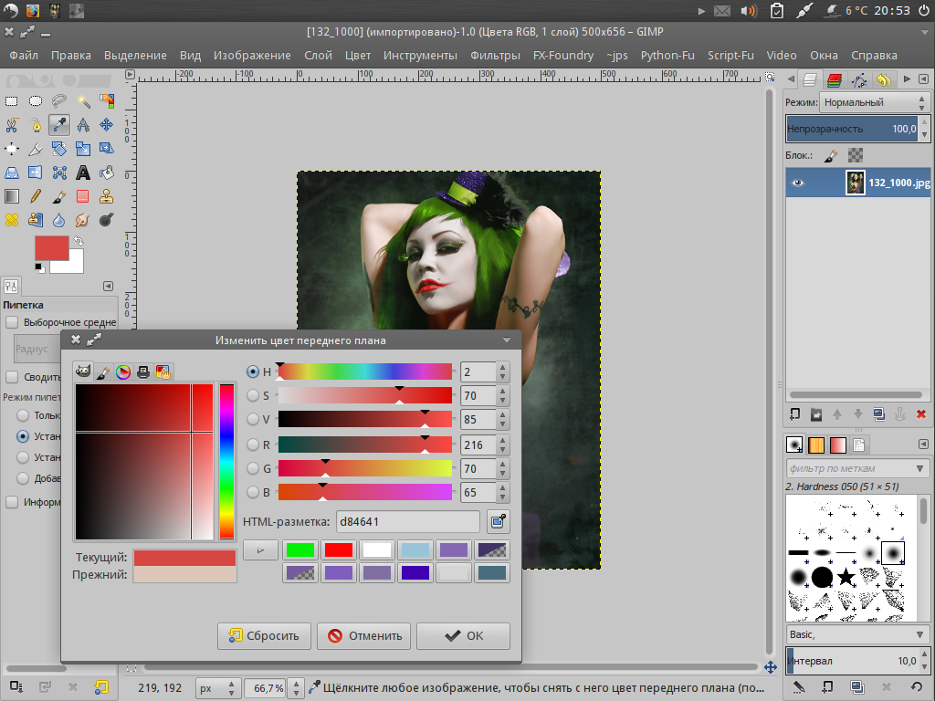This screenshot has height=701, width=935.
Task: Open the FX-Foundry menu
Action: tap(563, 56)
